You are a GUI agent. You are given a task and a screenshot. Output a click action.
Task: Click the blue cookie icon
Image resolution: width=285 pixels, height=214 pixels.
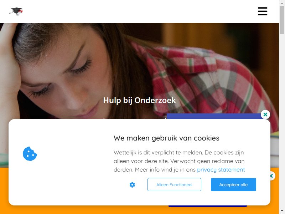pyautogui.click(x=30, y=154)
